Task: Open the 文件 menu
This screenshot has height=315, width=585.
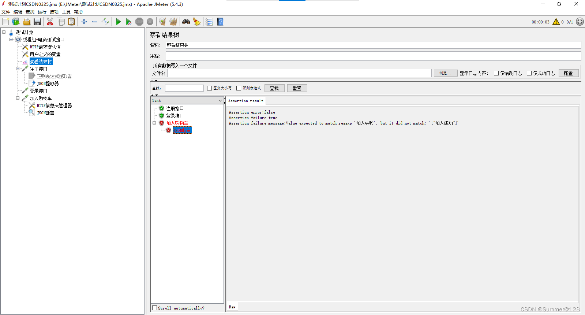Action: [x=6, y=12]
